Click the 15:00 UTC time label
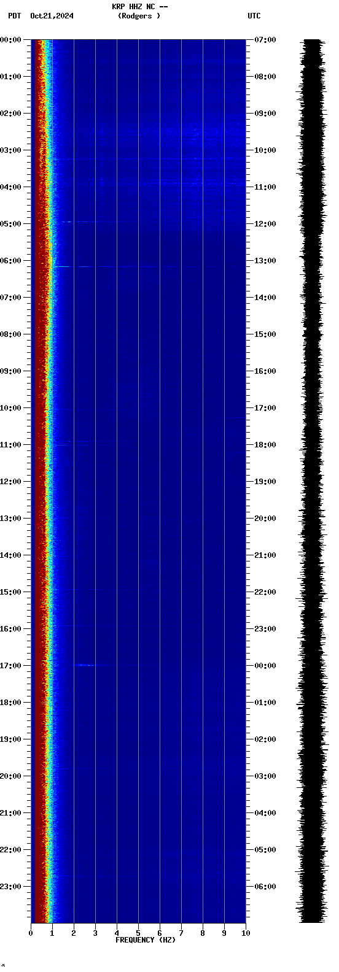 (x=265, y=334)
